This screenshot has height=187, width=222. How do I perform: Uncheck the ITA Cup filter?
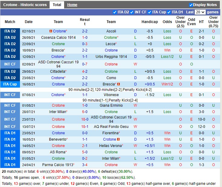[x=149, y=12]
